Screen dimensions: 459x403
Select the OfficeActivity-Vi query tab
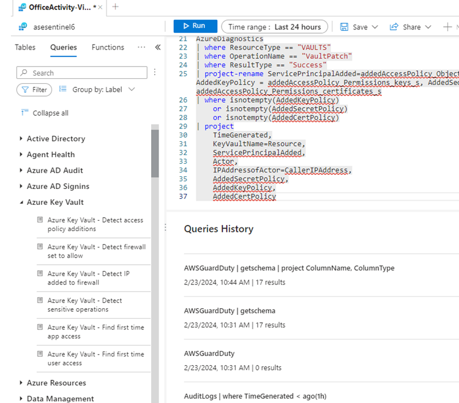[x=60, y=7]
